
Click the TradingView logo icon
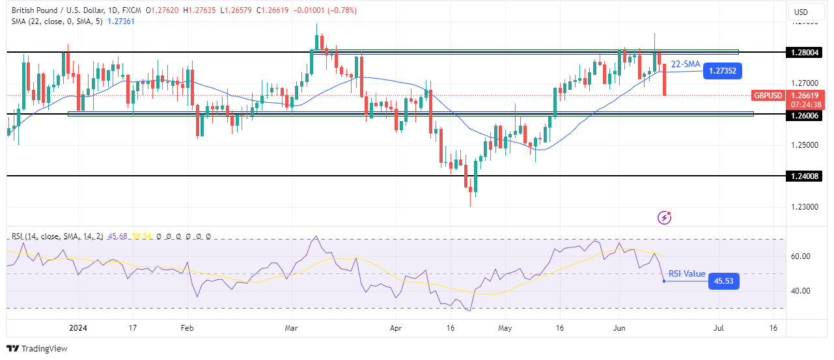(x=12, y=349)
